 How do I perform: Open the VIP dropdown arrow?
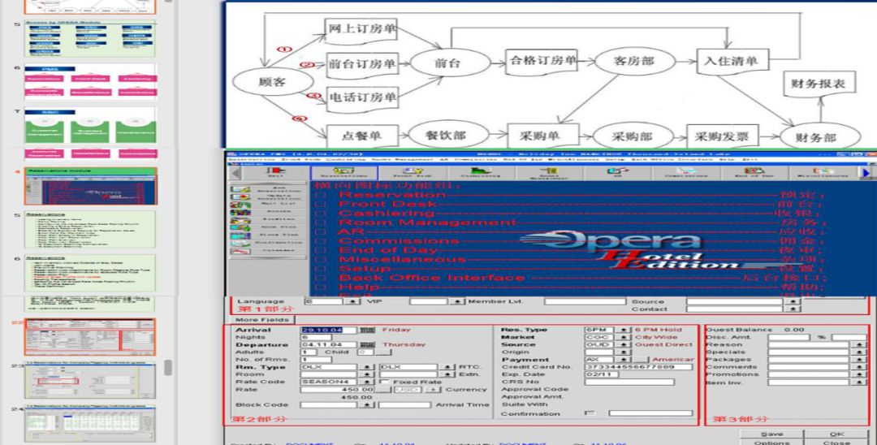pyautogui.click(x=457, y=301)
